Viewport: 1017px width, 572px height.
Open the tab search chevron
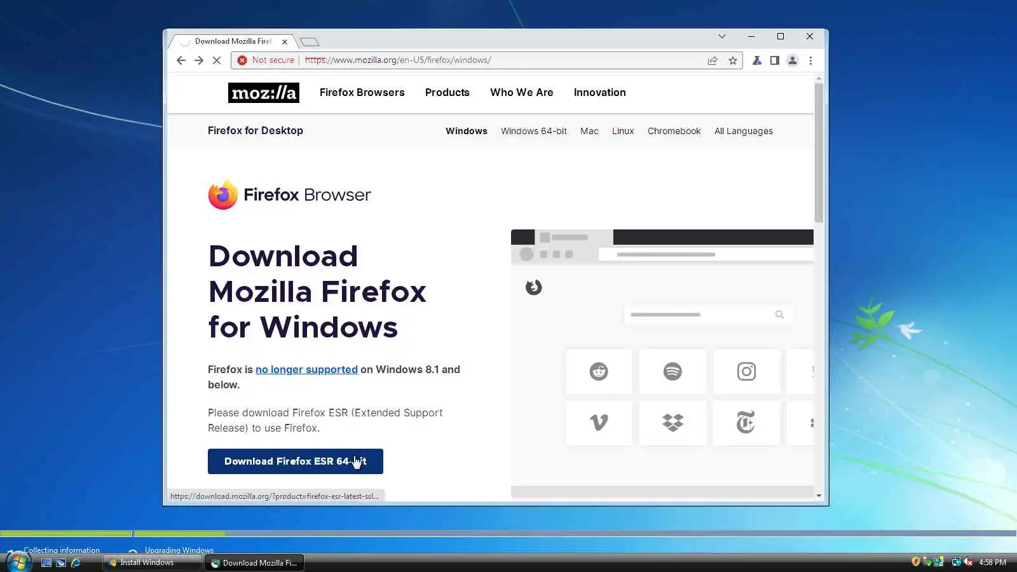(722, 36)
